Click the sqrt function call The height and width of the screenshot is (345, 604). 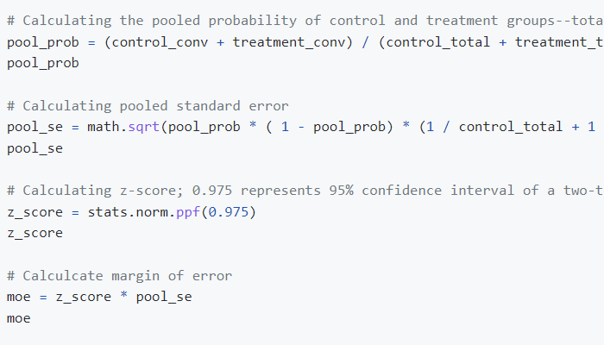144,127
